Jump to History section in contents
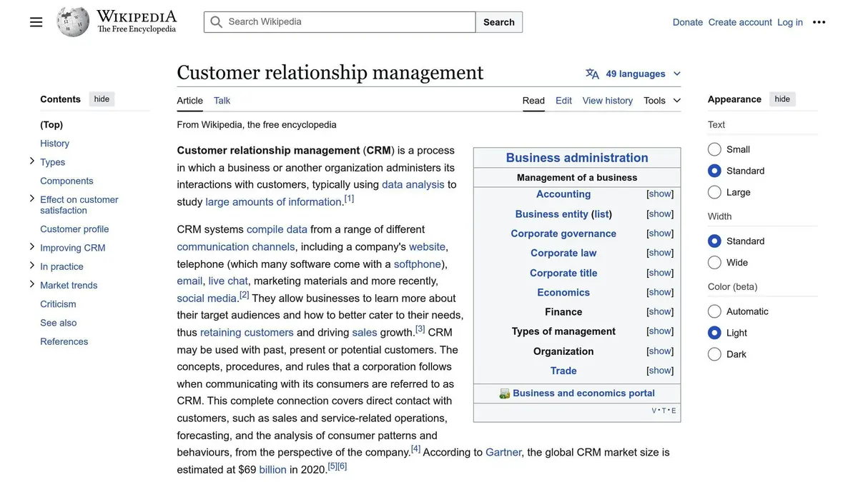This screenshot has width=858, height=482. [55, 144]
